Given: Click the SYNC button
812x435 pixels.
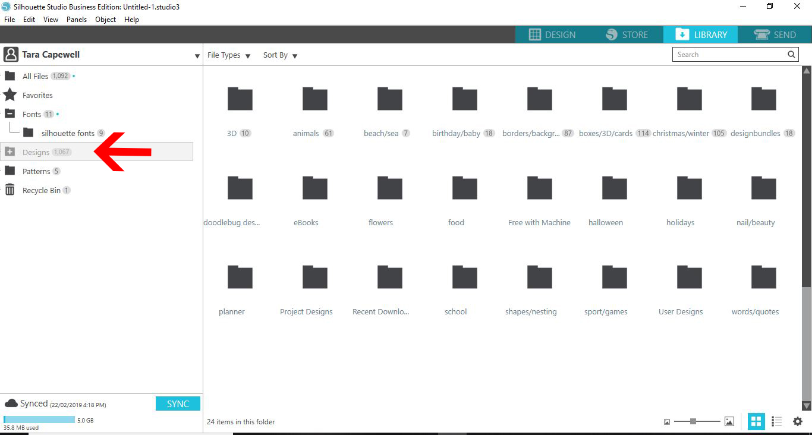Looking at the screenshot, I should pyautogui.click(x=178, y=404).
